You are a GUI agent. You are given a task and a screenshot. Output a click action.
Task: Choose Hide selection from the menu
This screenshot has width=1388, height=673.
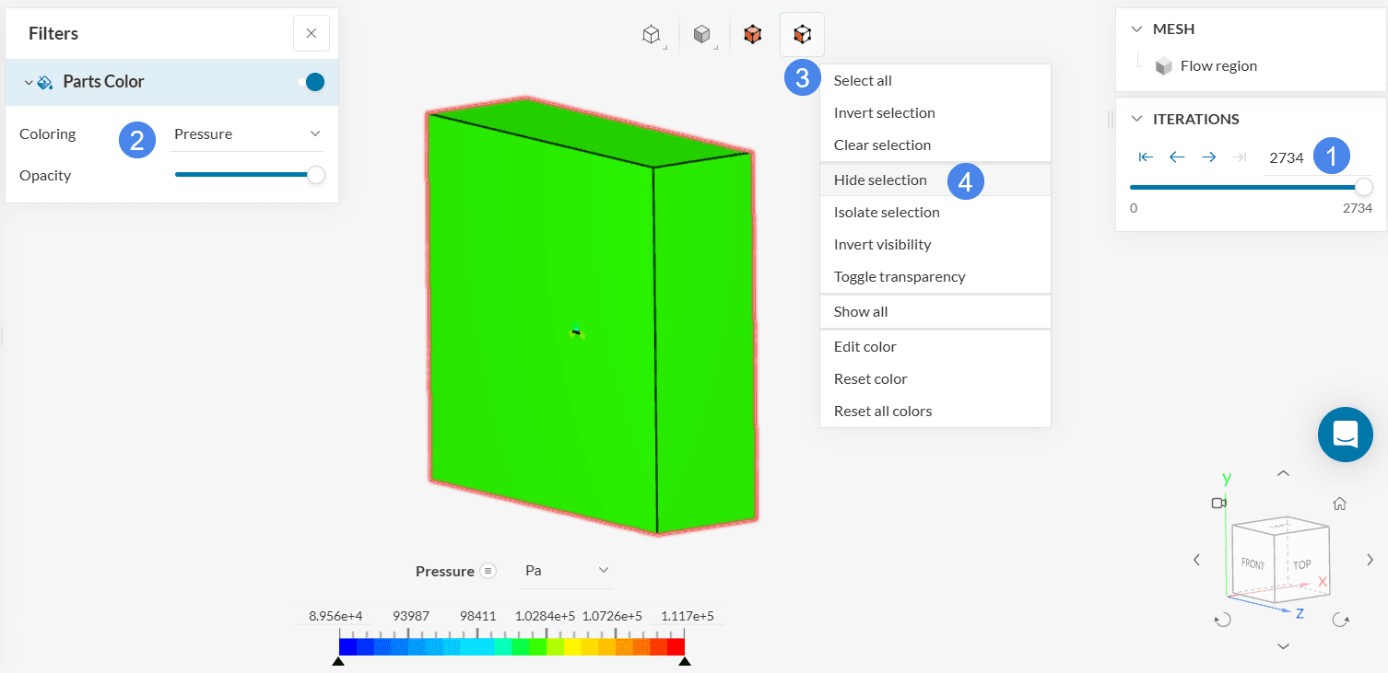880,180
